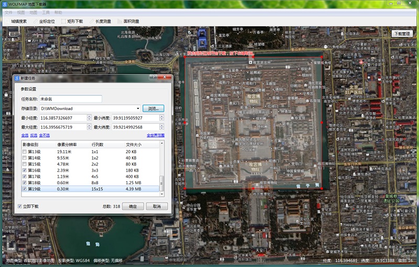The width and height of the screenshot is (419, 267).
Task: Click the 浏览... browse button
Action: (153, 108)
